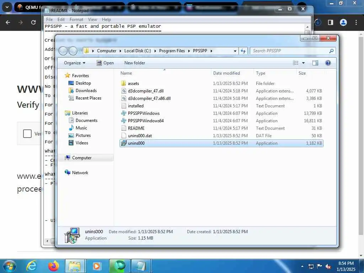The height and width of the screenshot is (273, 364).
Task: Click the change view icon
Action: point(295,63)
